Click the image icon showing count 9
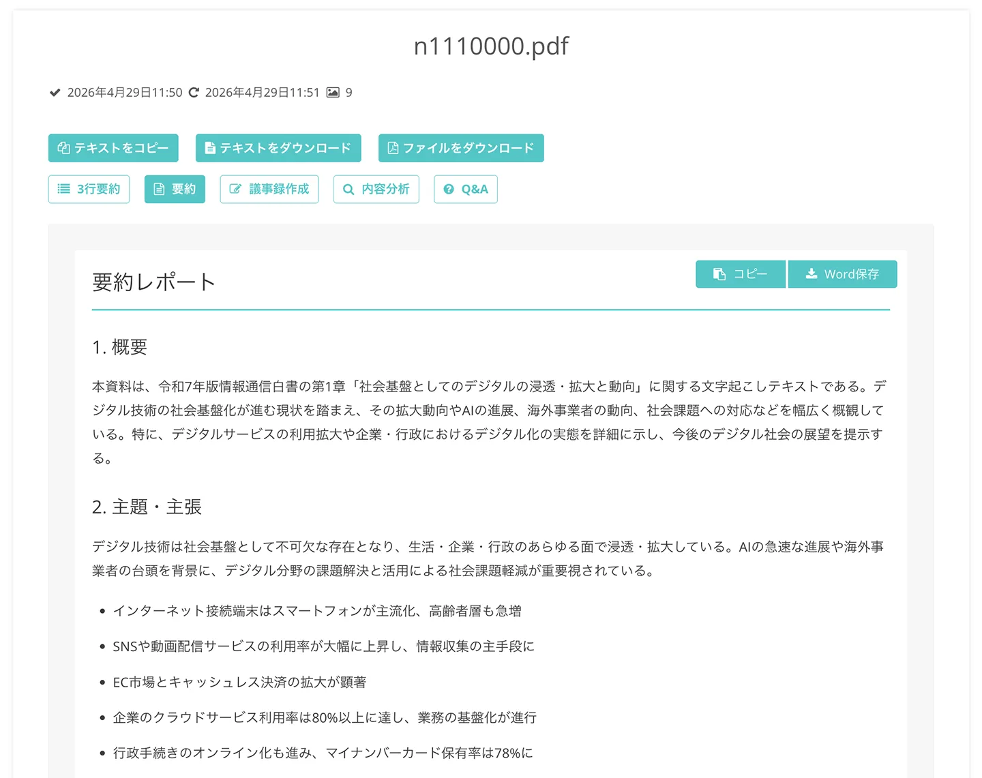The width and height of the screenshot is (982, 778). (x=333, y=92)
